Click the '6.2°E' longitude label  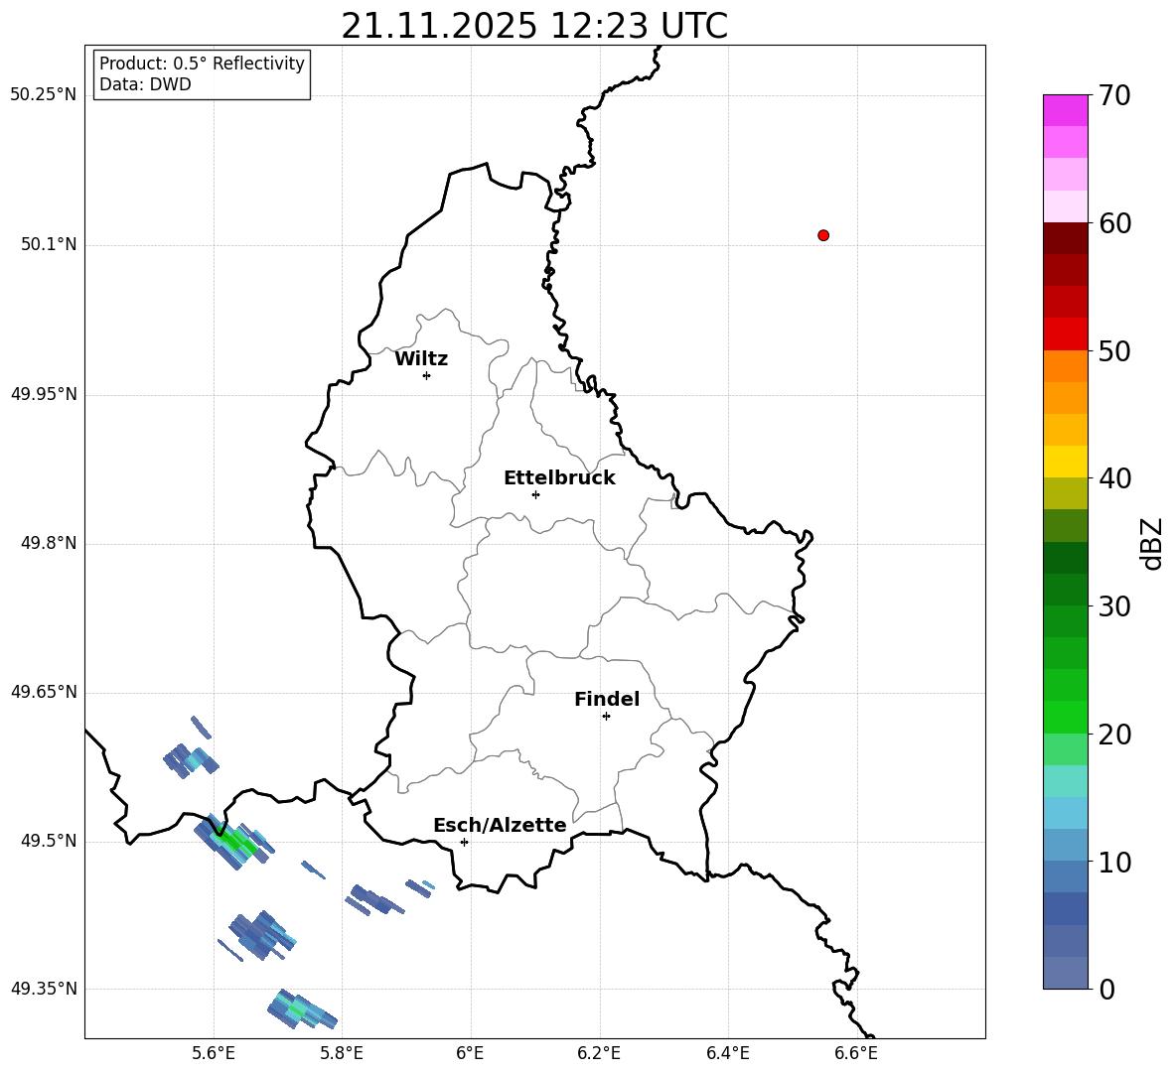point(599,1053)
